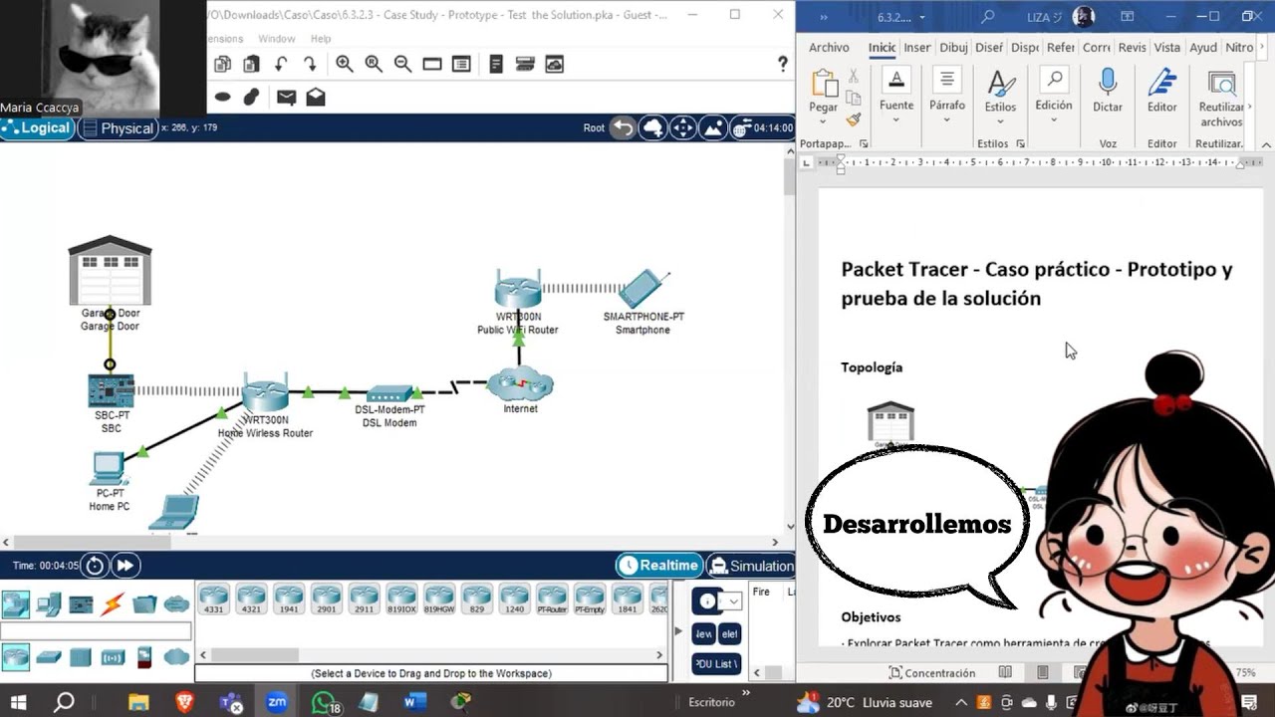Open the Switches subcategory icon
1275x717 pixels.
(x=49, y=657)
